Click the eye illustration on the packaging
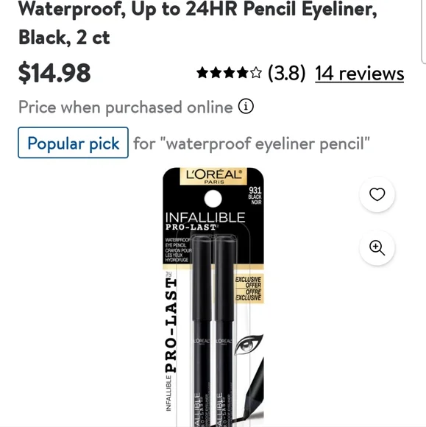This screenshot has height=427, width=426. pyautogui.click(x=248, y=345)
